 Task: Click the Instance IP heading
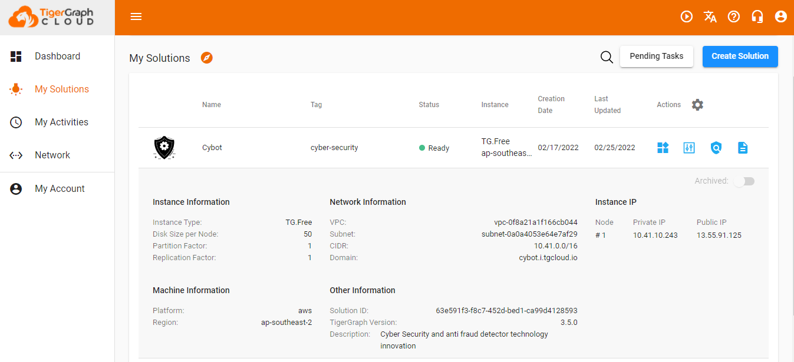pyautogui.click(x=616, y=202)
